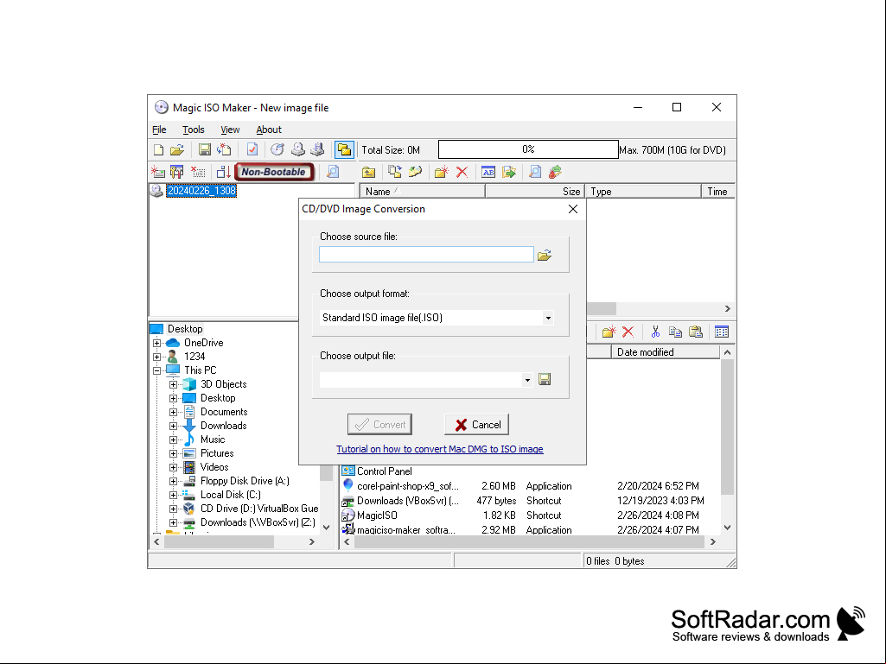Create new folder in lower explorer toolbar
Screen dimensions: 886x664
(x=609, y=332)
